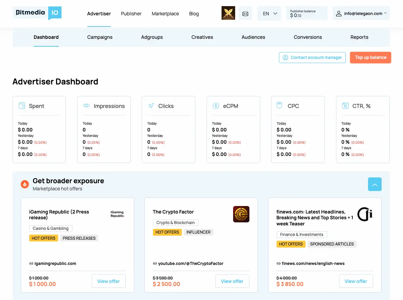Click link icon beside youtube.com/@TheCryptoFactor
Viewport: 403px width, 300px height.
click(x=155, y=264)
